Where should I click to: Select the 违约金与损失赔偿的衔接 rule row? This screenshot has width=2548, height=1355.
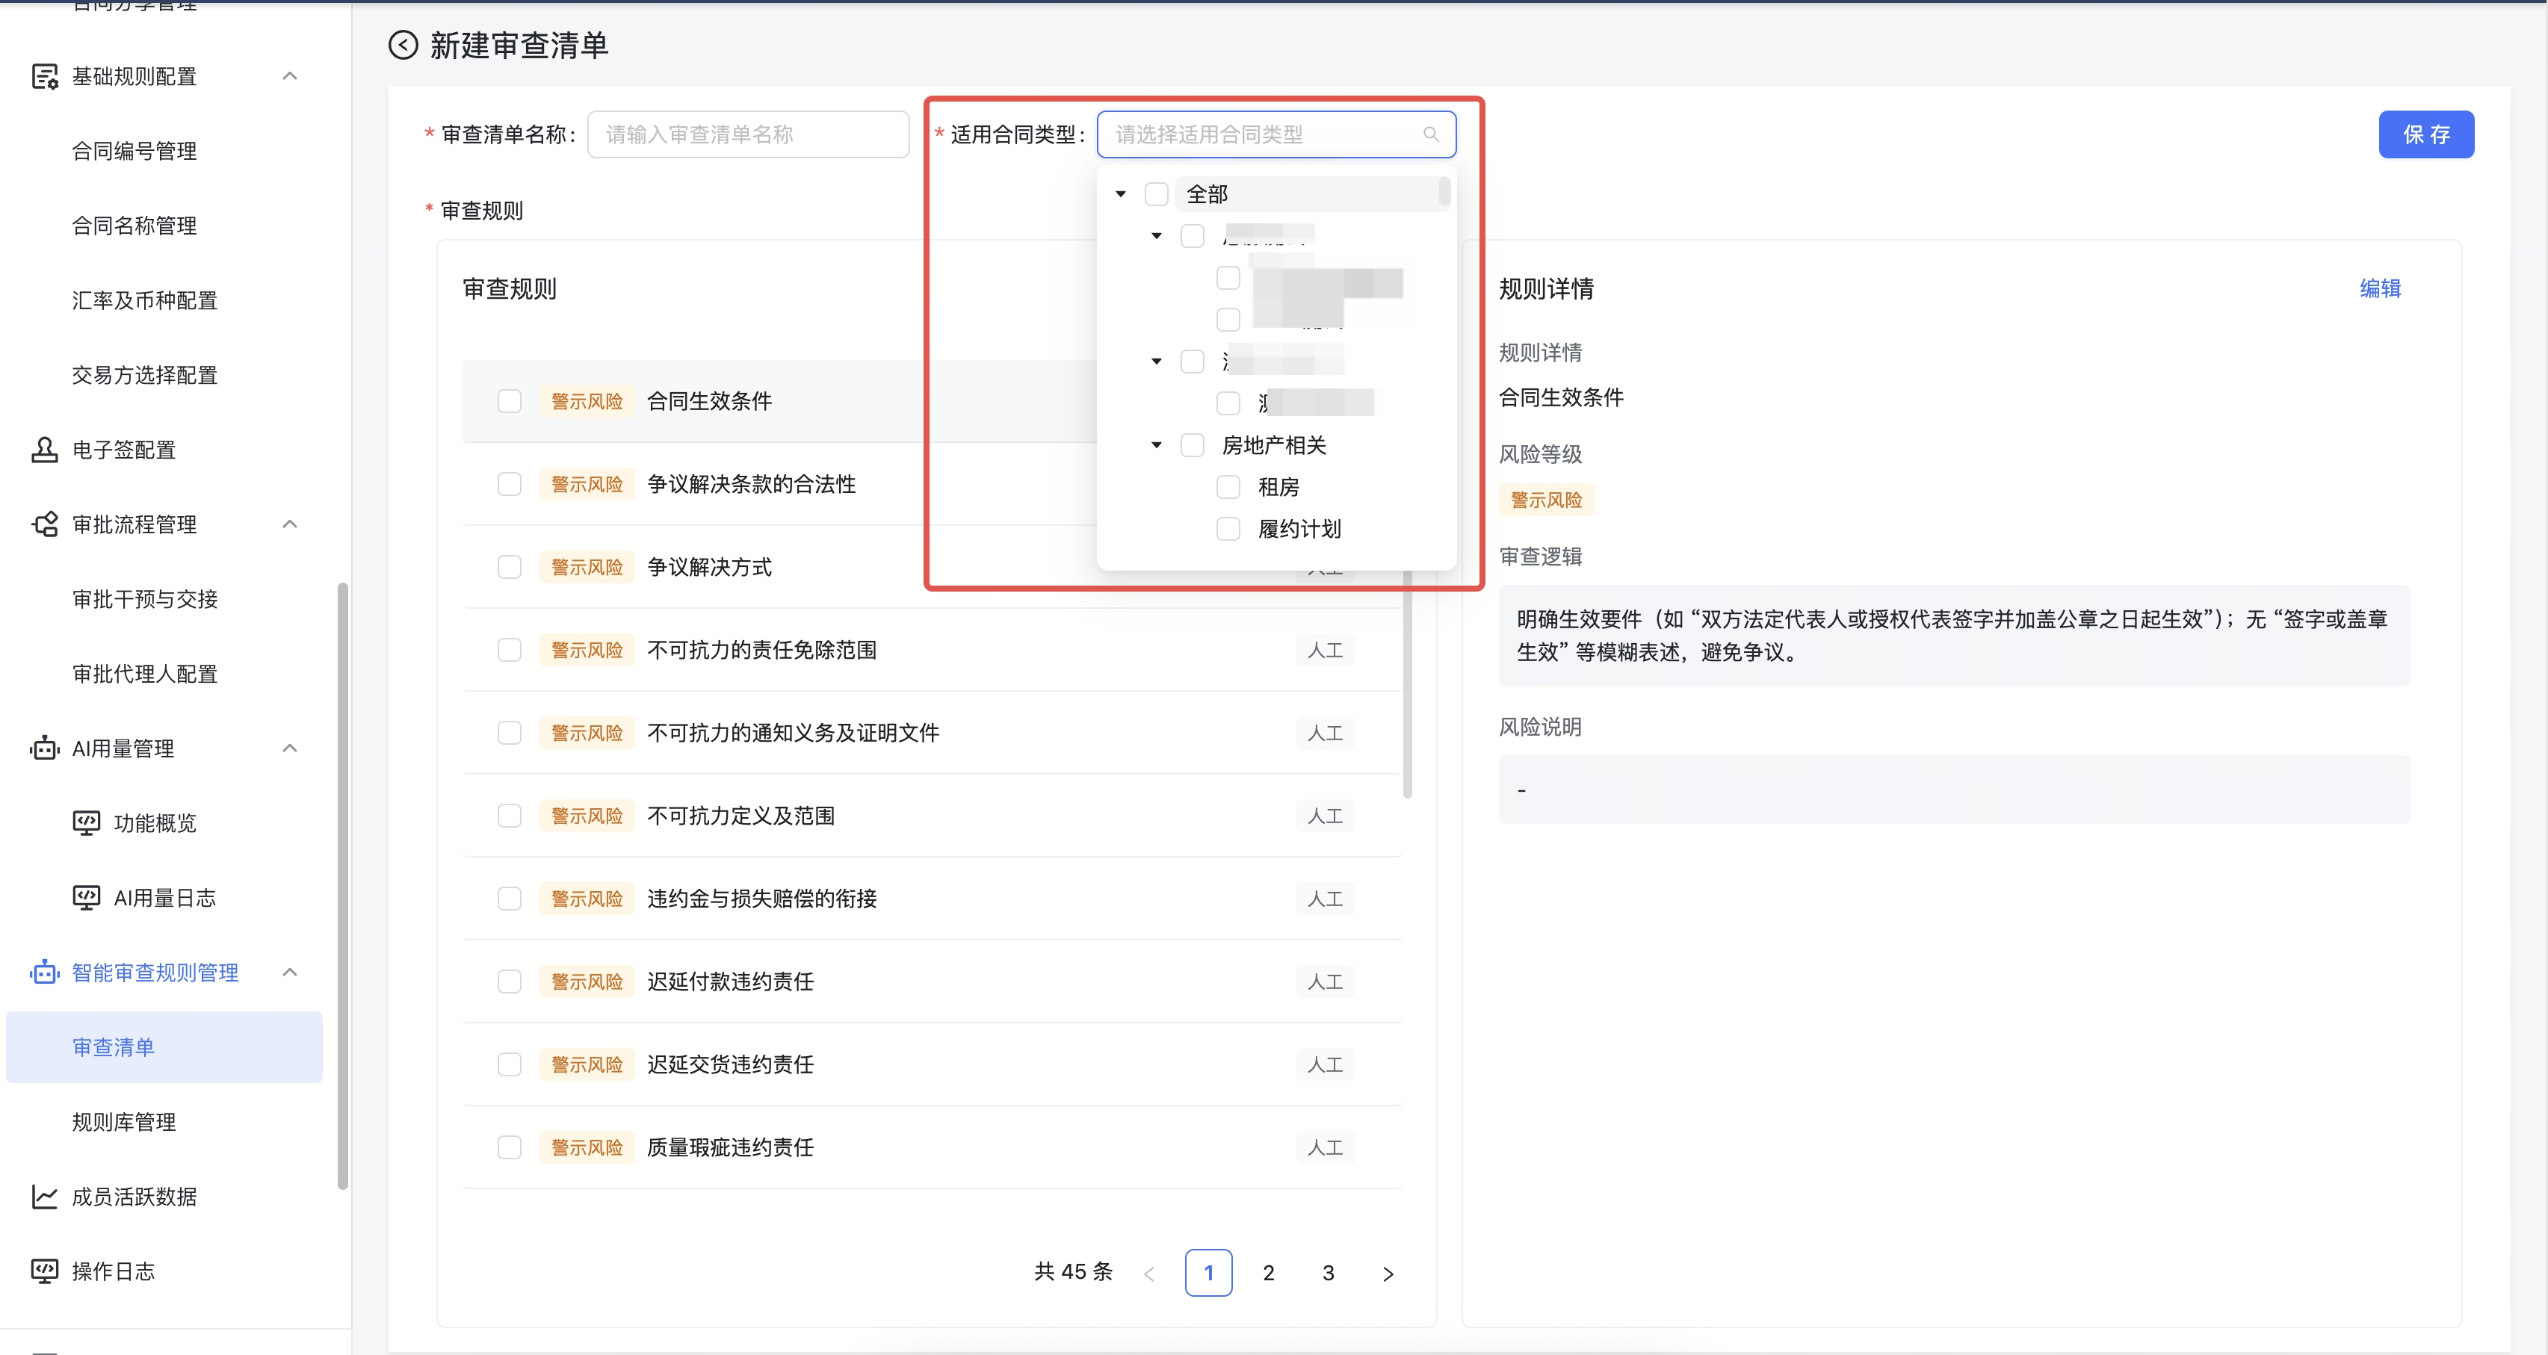point(932,899)
